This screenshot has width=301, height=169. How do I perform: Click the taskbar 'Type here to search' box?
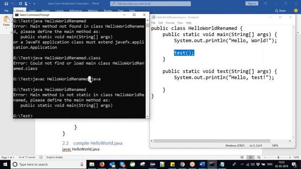[48, 164]
